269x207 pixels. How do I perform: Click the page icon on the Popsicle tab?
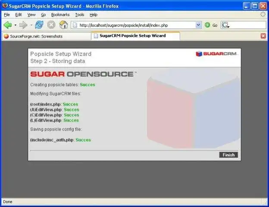pyautogui.click(x=96, y=36)
